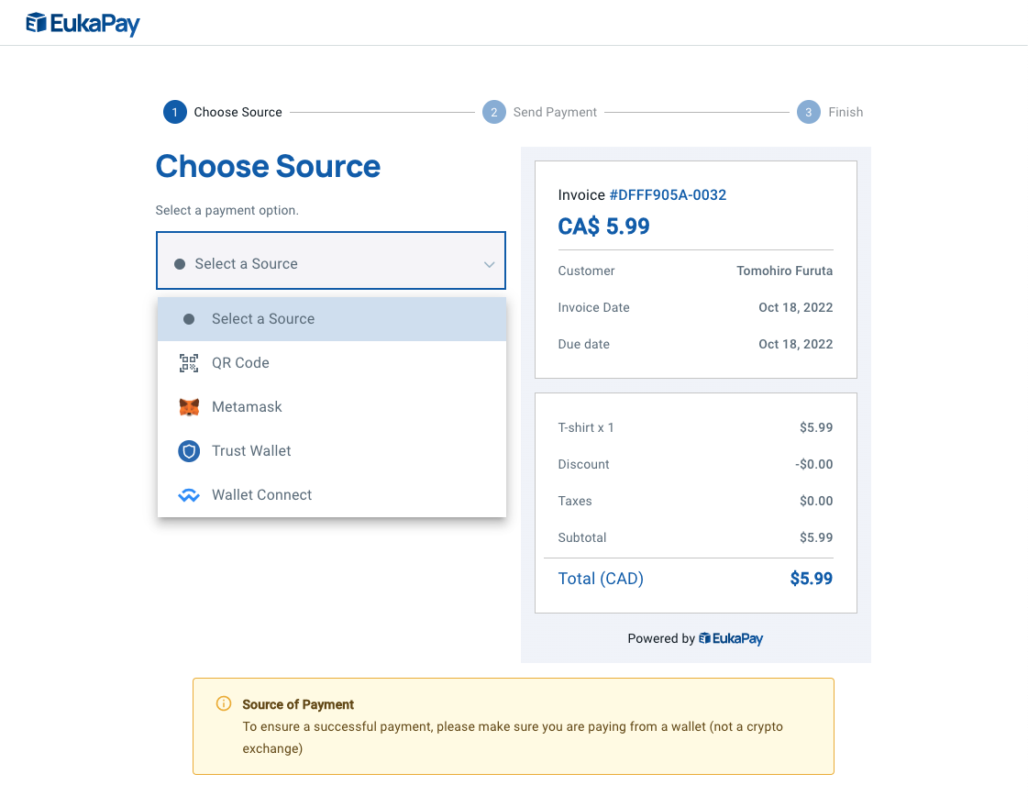Click the 'Due date' field label

pos(583,344)
